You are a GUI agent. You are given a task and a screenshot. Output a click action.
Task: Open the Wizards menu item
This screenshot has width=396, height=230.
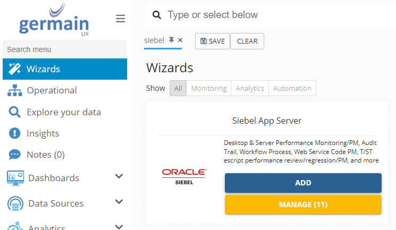[x=43, y=69]
